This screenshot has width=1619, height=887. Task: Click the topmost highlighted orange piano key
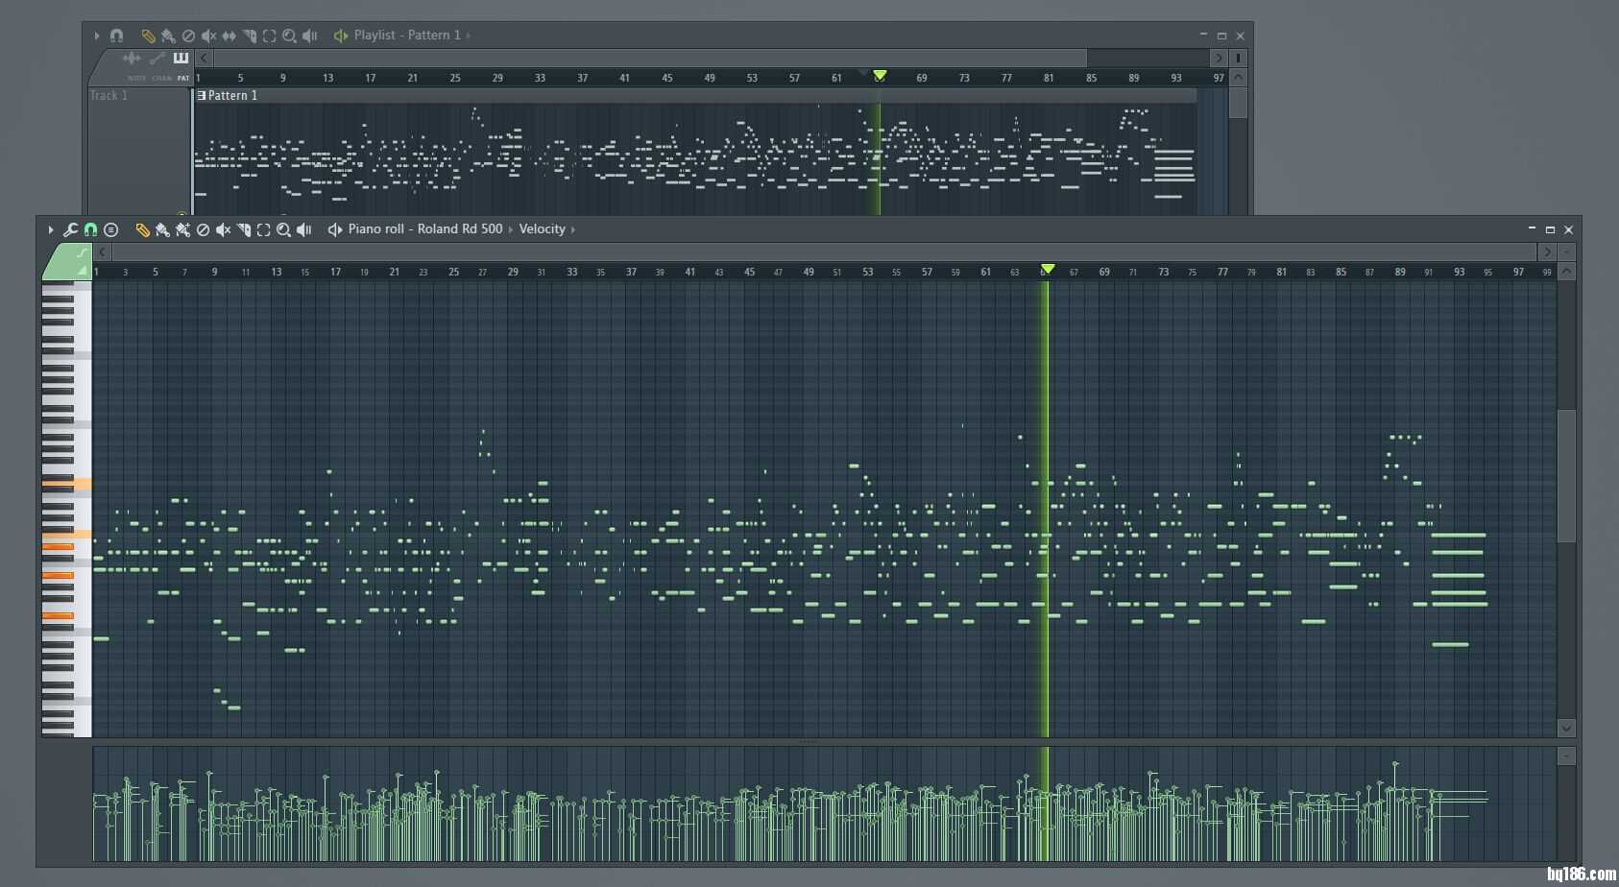point(66,485)
